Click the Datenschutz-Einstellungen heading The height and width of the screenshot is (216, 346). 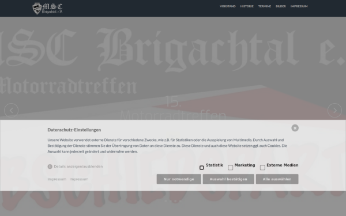click(x=74, y=130)
